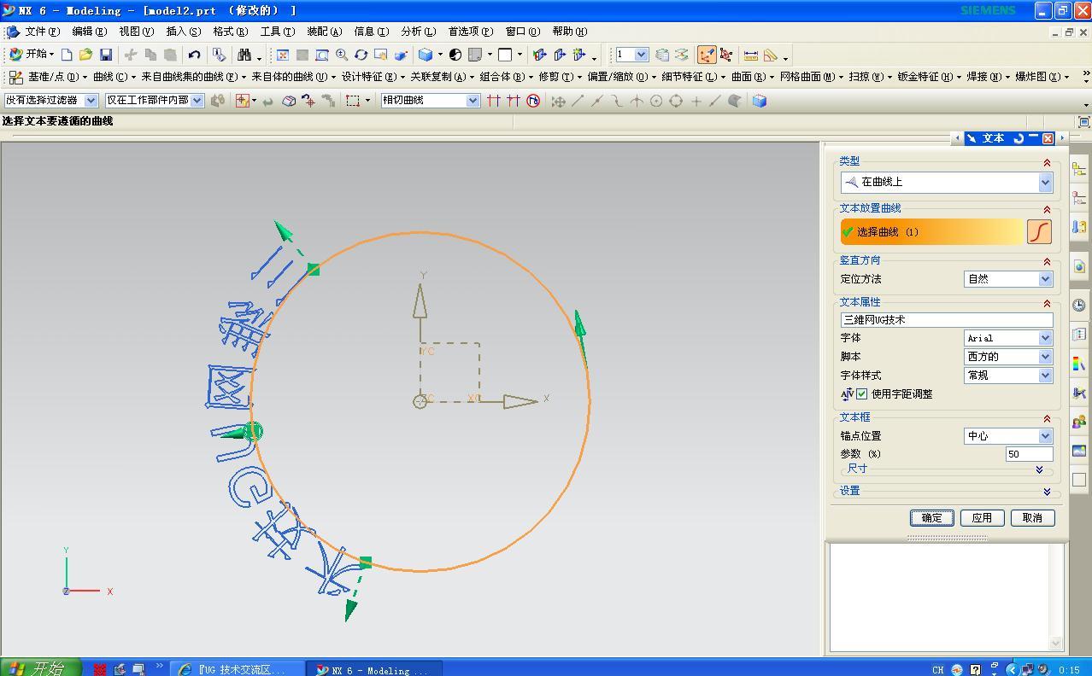This screenshot has height=676, width=1092.
Task: Open the 定位方法 dropdown showing 自然
Action: point(1008,279)
